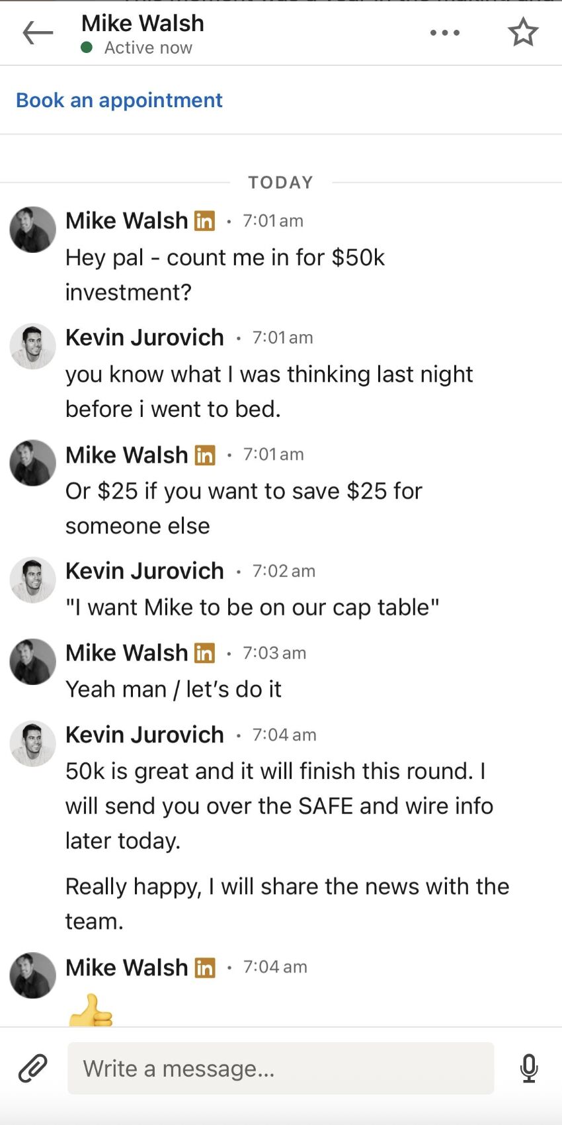Tap Mike Walsh's avatar on 7:01 am $50k message
The height and width of the screenshot is (1125, 562).
[x=32, y=230]
